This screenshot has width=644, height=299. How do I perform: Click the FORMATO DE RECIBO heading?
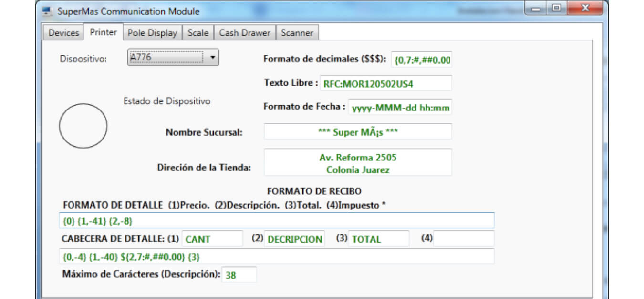314,191
